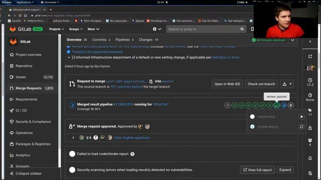Open the download dropdown next to Check out branch
This screenshot has height=180, width=321.
pos(287,84)
